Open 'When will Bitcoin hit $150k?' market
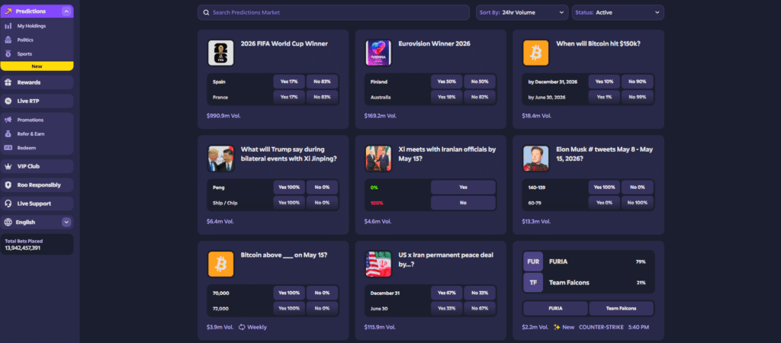 point(598,43)
